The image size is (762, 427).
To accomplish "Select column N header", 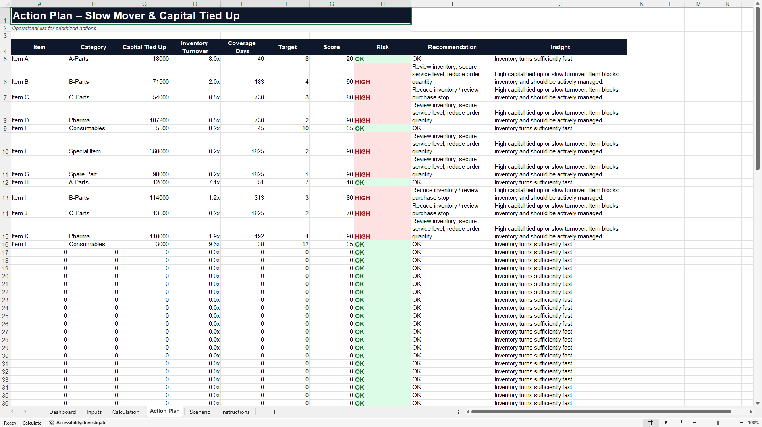I will point(727,4).
